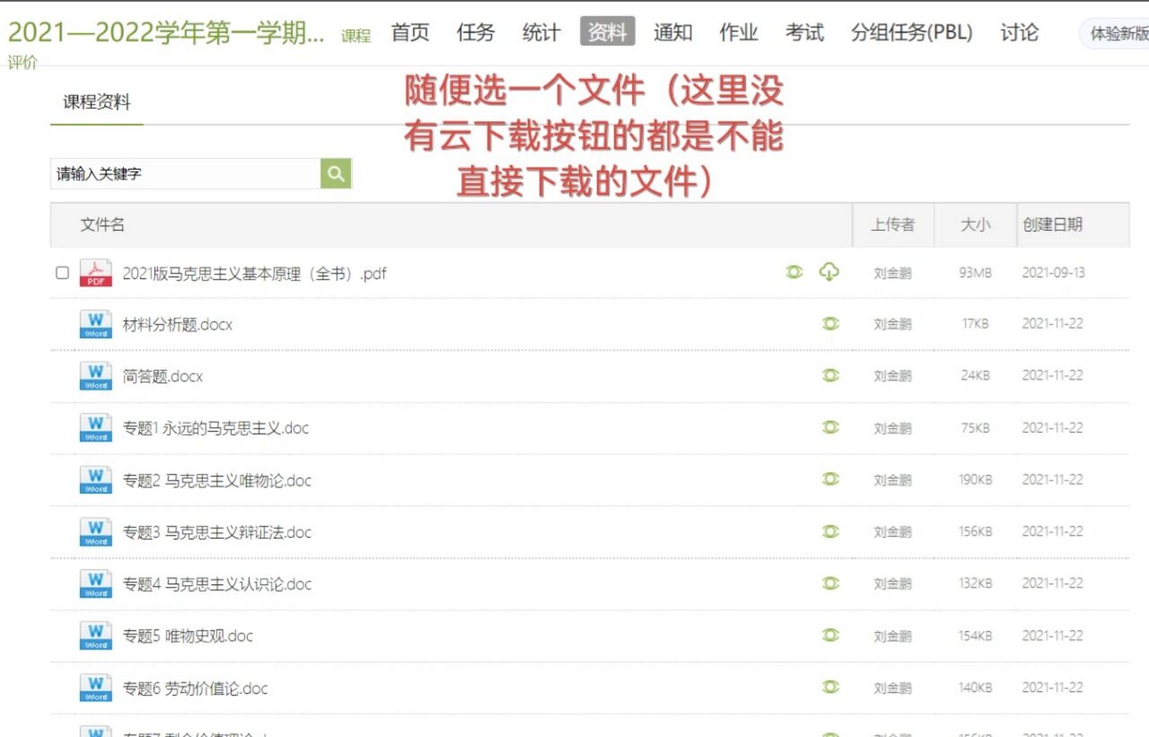Screen dimensions: 1149x737
Task: Click the 2021—2022学年第一学期 course title
Action: [166, 32]
